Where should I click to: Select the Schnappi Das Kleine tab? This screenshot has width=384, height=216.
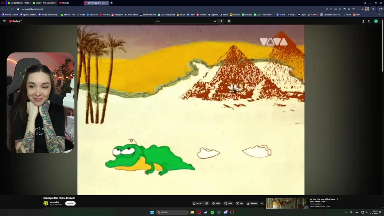[97, 3]
